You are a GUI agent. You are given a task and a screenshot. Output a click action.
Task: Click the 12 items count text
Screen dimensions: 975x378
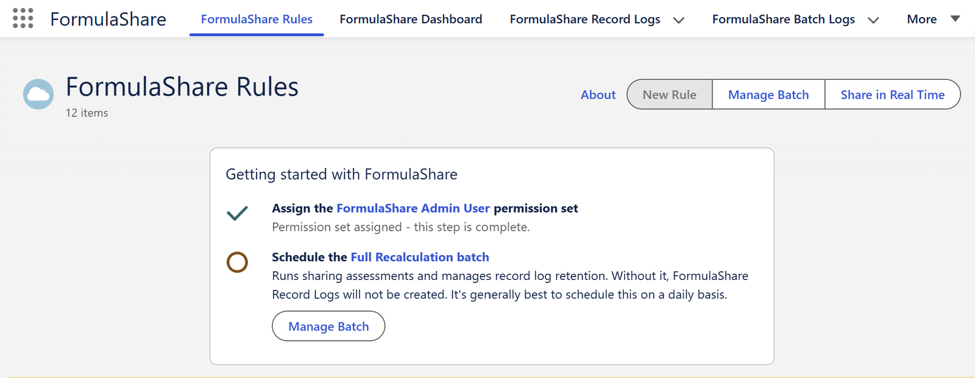click(x=87, y=113)
